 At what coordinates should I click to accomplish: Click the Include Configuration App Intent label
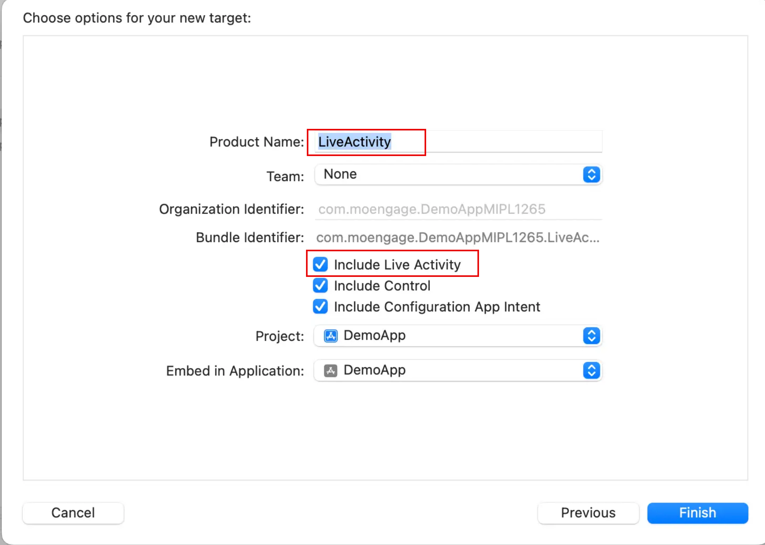pos(437,307)
